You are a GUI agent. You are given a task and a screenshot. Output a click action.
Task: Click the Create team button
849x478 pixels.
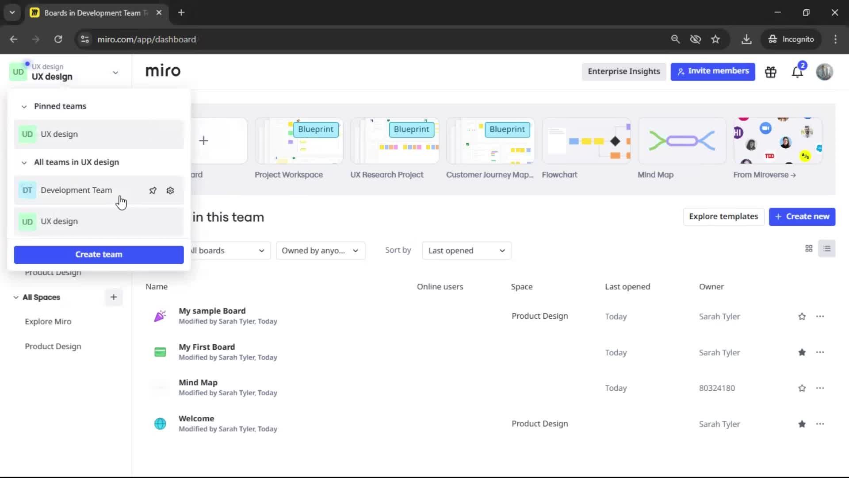coord(99,254)
